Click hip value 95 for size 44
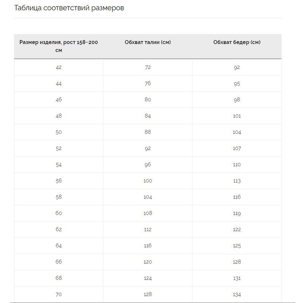This screenshot has width=303, height=303. 237,83
